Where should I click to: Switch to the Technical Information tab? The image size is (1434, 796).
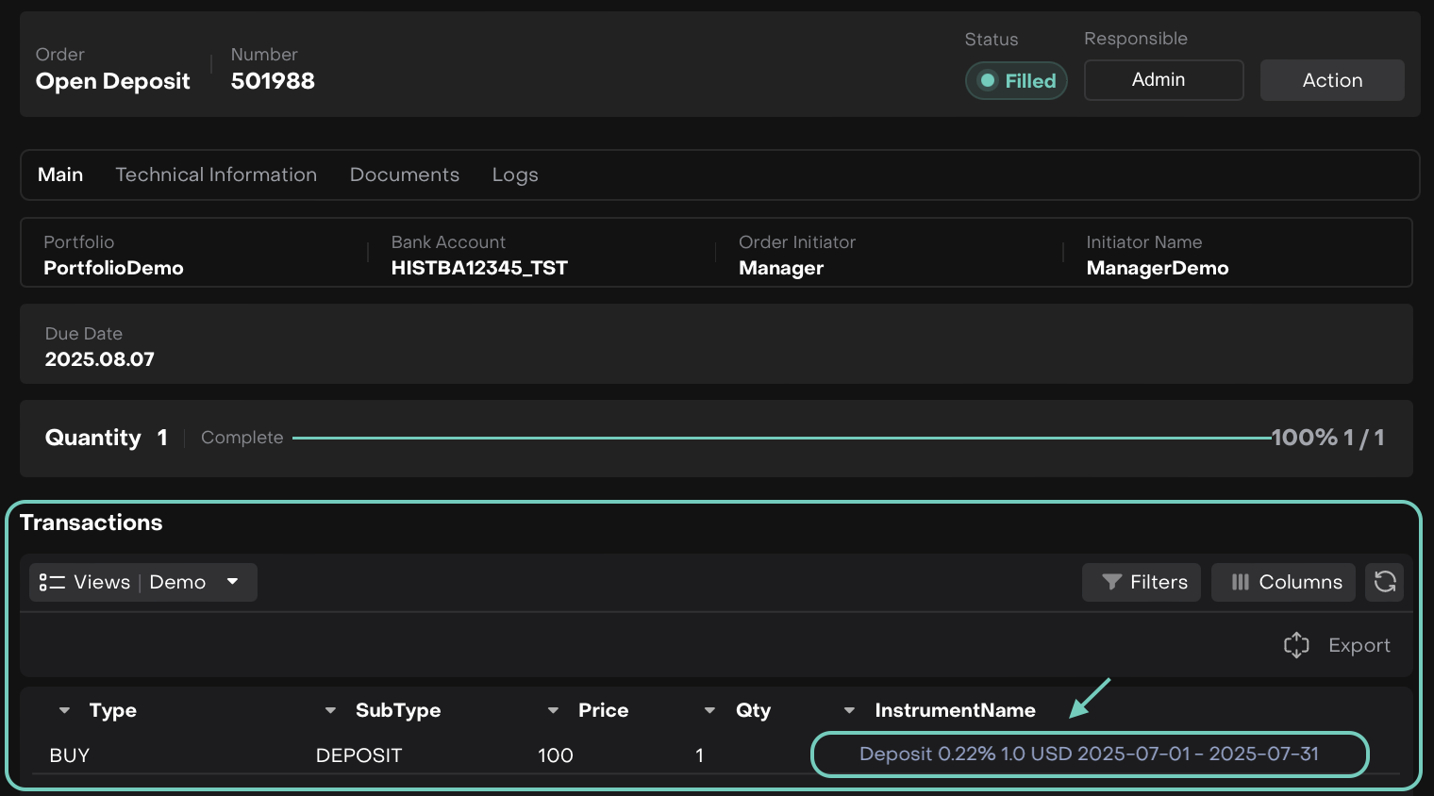(x=216, y=174)
